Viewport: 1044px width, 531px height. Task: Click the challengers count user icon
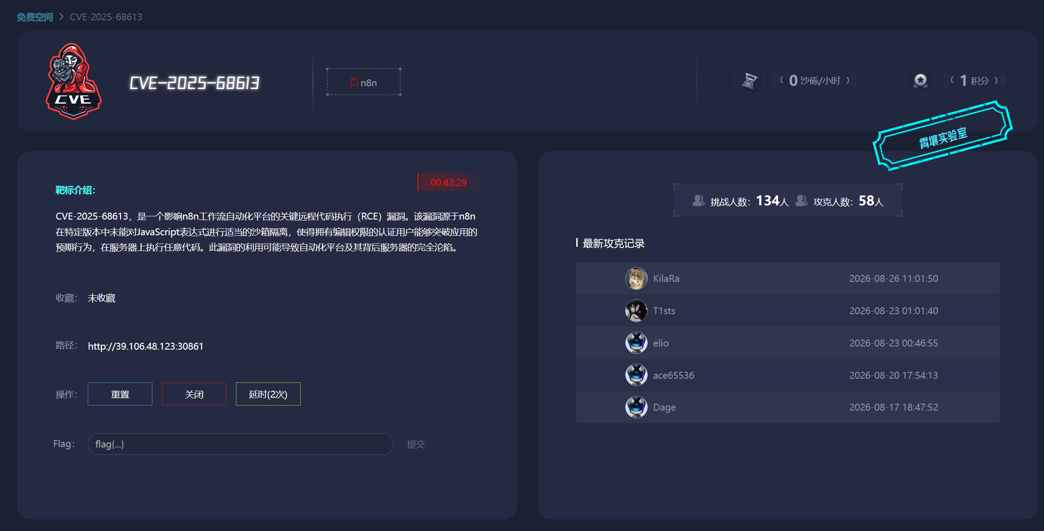699,201
